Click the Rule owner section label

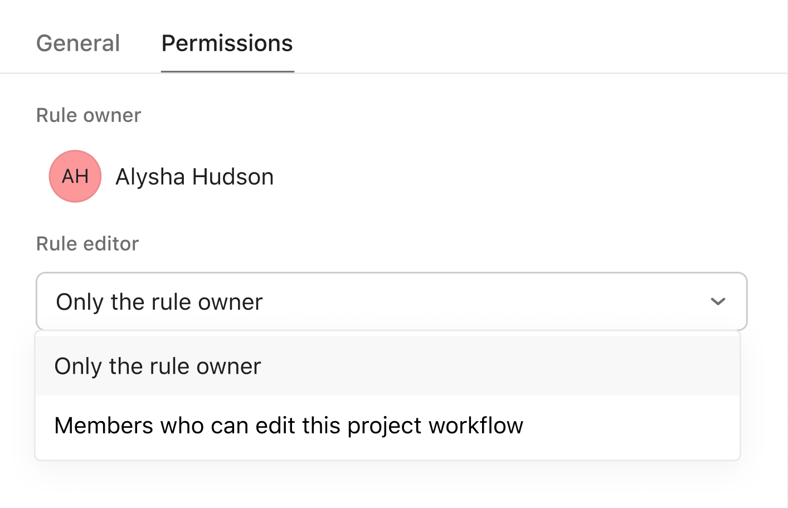pos(89,115)
